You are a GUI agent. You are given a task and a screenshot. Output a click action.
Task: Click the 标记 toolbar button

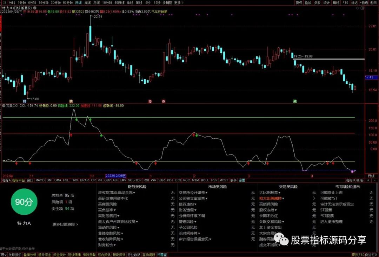354,3
